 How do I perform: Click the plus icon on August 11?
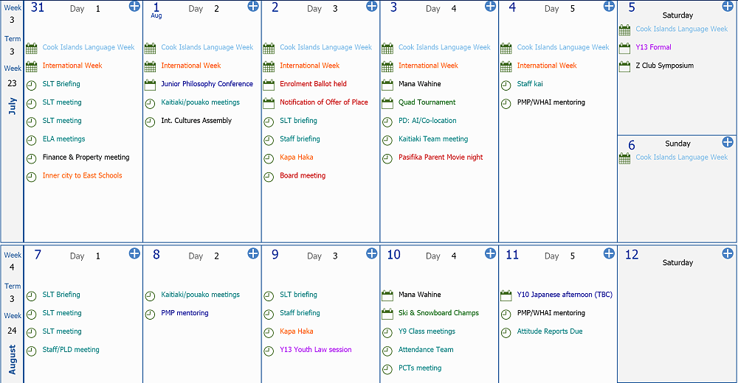pyautogui.click(x=609, y=253)
